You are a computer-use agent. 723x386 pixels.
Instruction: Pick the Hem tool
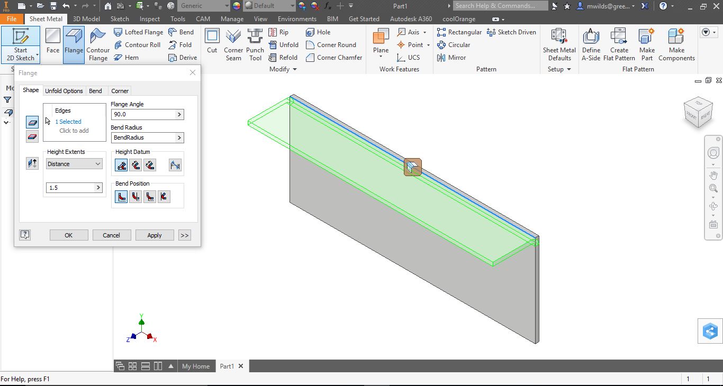(126, 58)
